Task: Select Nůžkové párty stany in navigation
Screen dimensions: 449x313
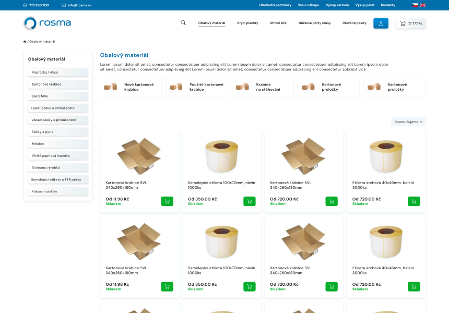Action: 314,23
